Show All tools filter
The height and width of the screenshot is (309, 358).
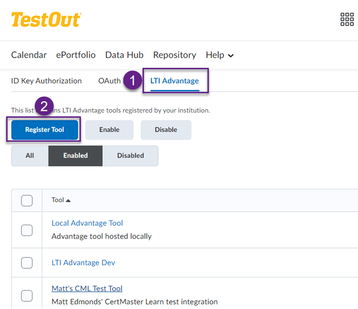[30, 156]
